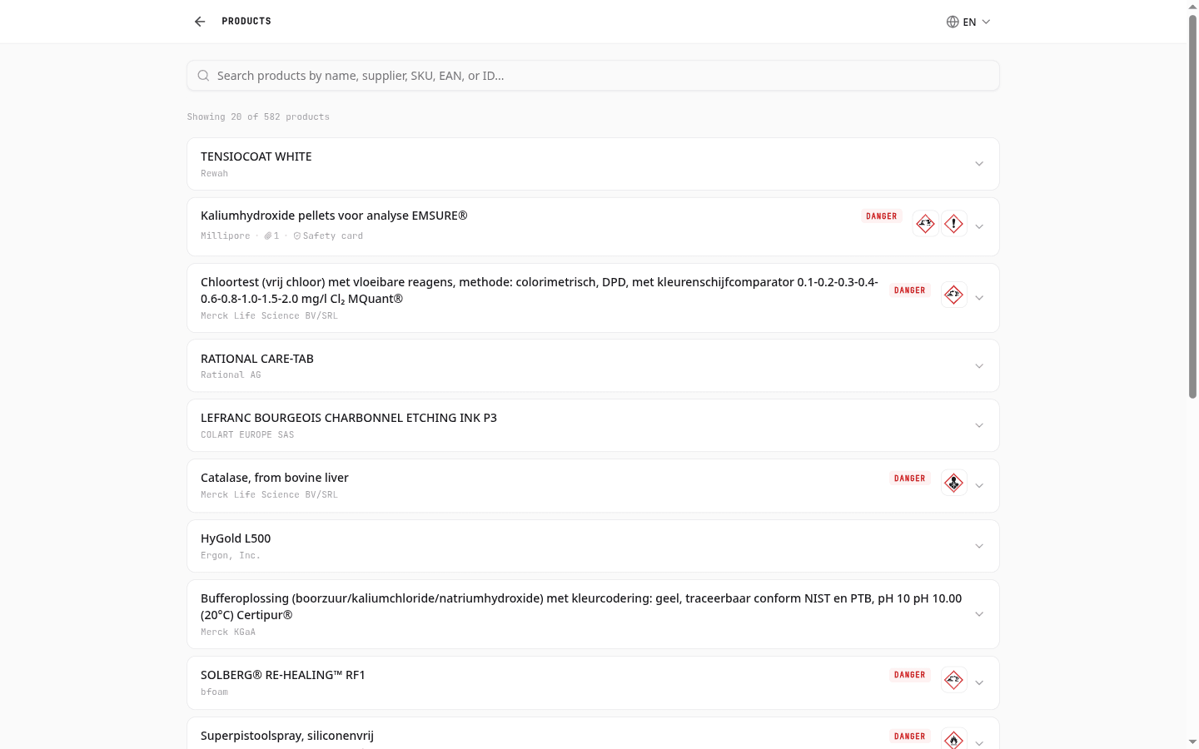Click the corrosive pictogram on the Chloortest row
This screenshot has height=749, width=1199.
(953, 295)
